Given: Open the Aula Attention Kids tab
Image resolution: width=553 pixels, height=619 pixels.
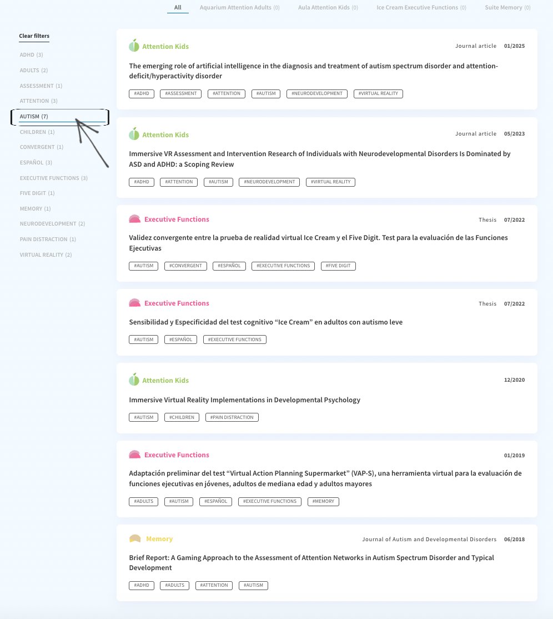Looking at the screenshot, I should point(328,7).
